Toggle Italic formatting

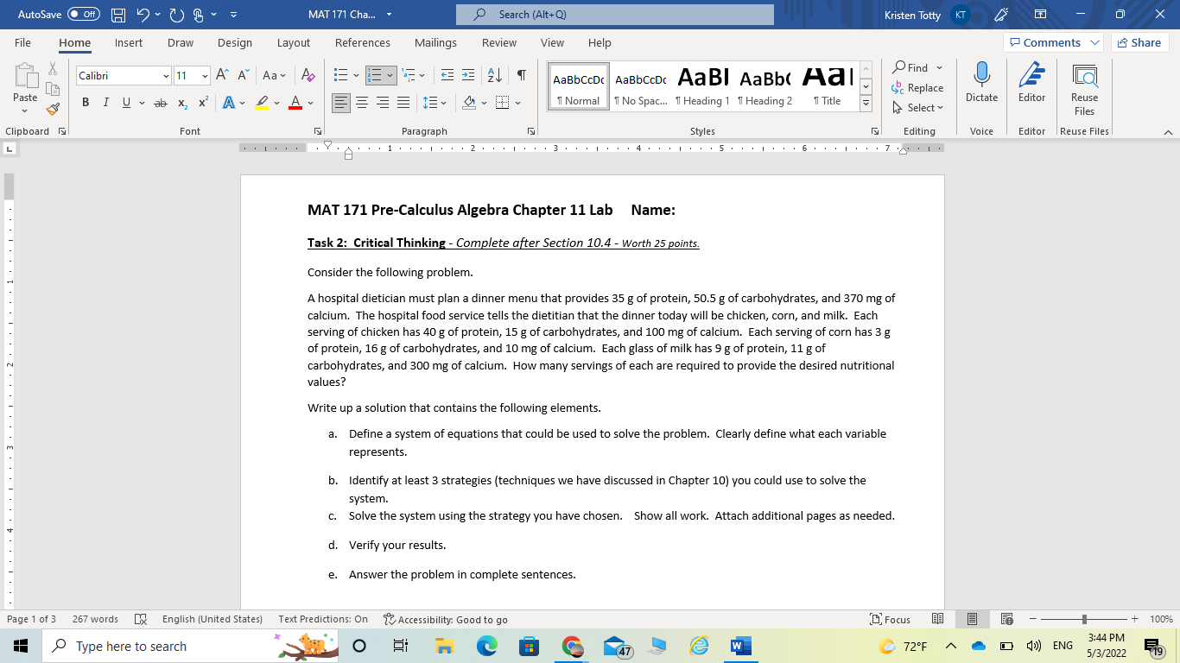105,102
